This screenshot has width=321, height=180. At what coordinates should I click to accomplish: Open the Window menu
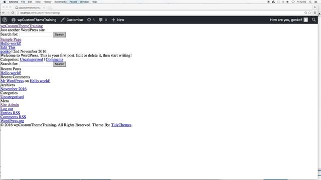[x=84, y=2]
